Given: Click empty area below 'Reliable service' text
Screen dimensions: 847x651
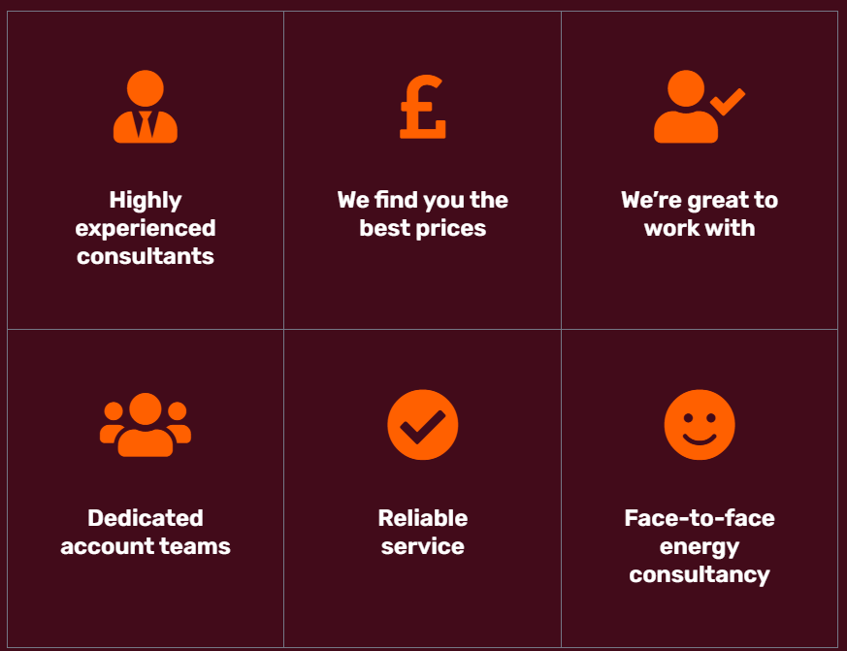Looking at the screenshot, I should point(422,602).
